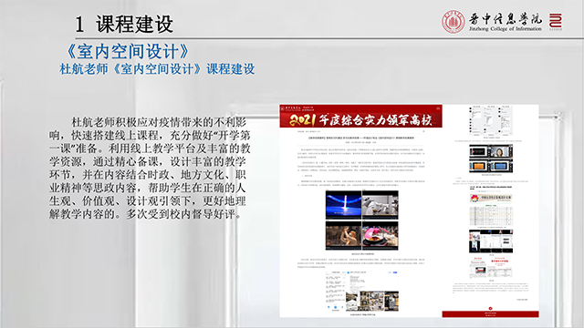
Task: Click the subtitle '杜航老师《室内空间设计》课程建设'
Action: pos(157,69)
